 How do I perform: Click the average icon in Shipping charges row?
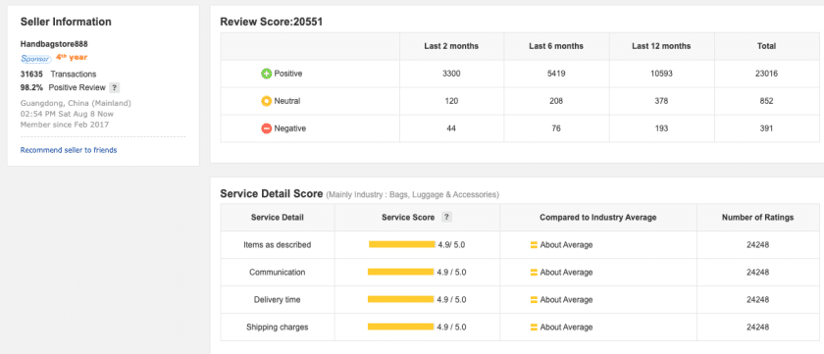coord(534,328)
